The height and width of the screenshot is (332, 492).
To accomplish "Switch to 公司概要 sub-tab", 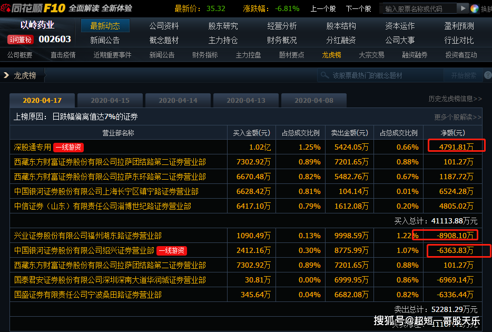I will tap(20, 55).
